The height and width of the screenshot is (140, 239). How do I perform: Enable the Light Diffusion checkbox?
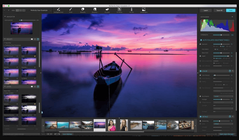200,66
